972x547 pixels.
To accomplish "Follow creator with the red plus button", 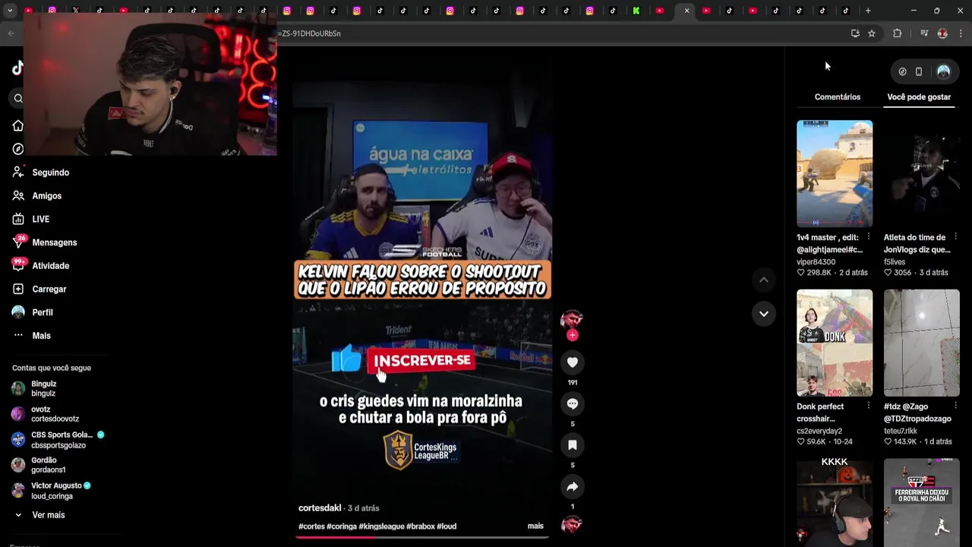I will pos(572,335).
